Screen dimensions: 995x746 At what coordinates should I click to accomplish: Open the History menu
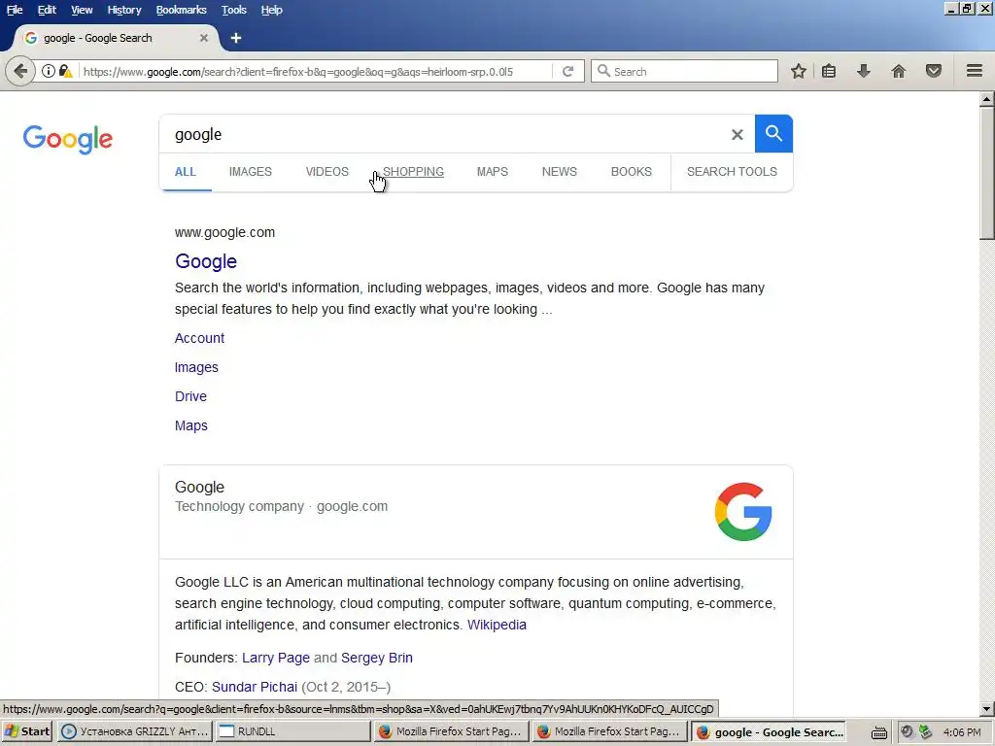point(124,10)
